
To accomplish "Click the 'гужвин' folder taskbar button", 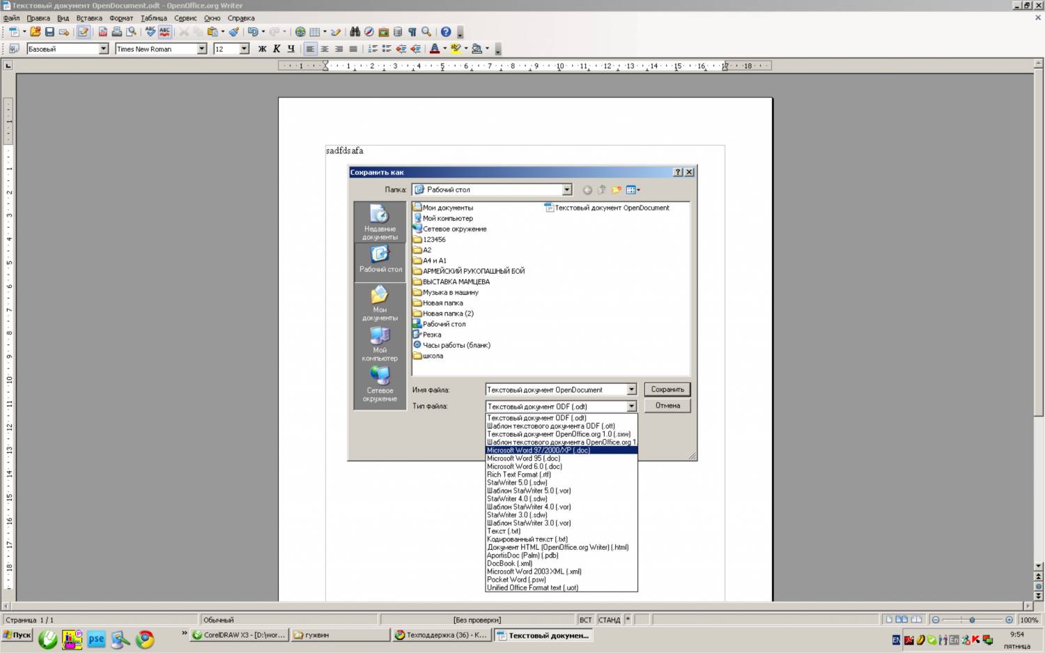I will pyautogui.click(x=340, y=635).
